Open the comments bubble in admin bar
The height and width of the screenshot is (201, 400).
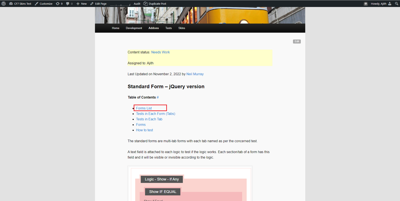pos(69,4)
